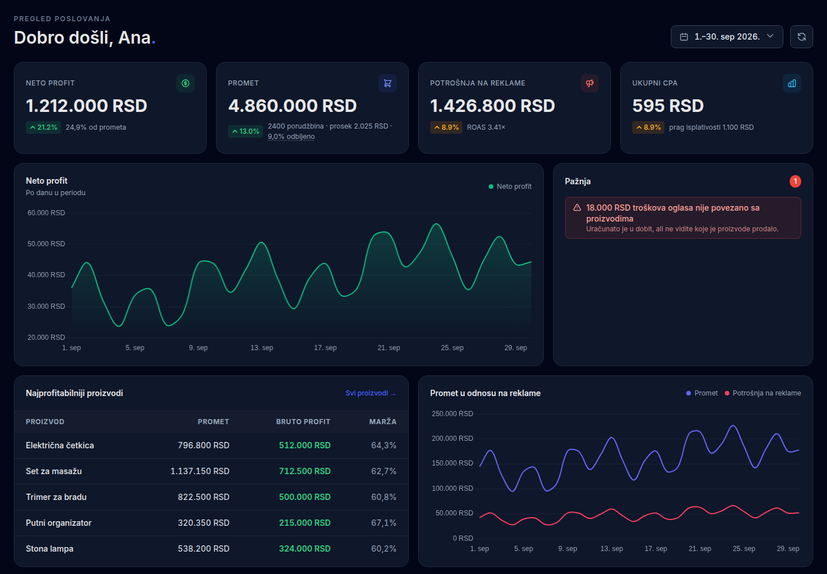This screenshot has width=827, height=574.
Task: Sort by the PROIZVOD column header
Action: coord(45,422)
